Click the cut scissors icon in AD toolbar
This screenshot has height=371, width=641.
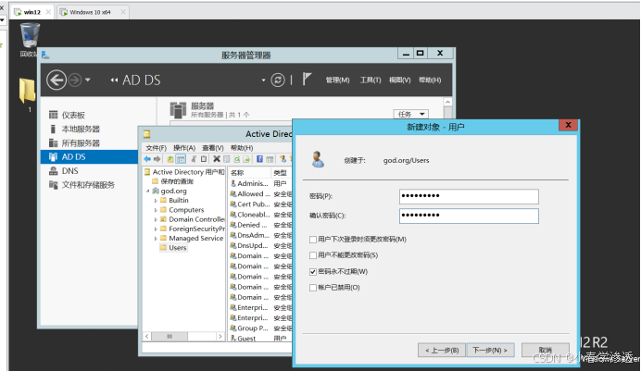click(194, 159)
